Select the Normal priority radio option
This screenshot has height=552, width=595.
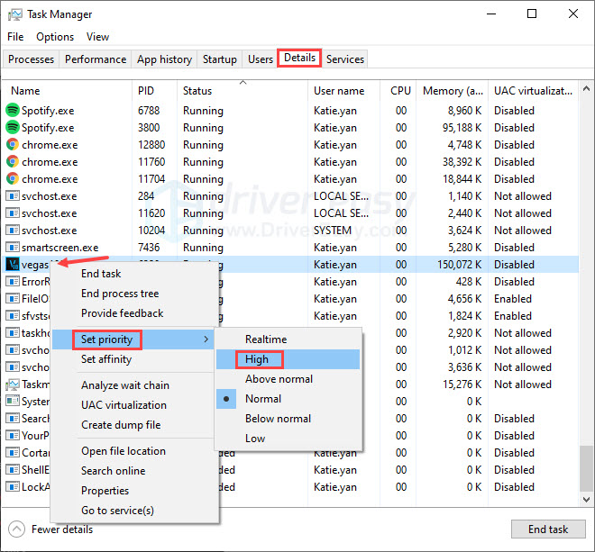click(262, 399)
